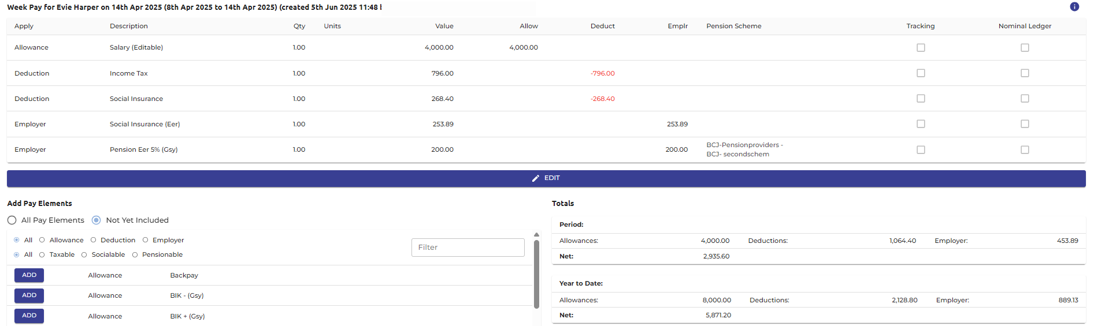Tick Tracking checkbox for Salary (Editable) row

pyautogui.click(x=921, y=48)
